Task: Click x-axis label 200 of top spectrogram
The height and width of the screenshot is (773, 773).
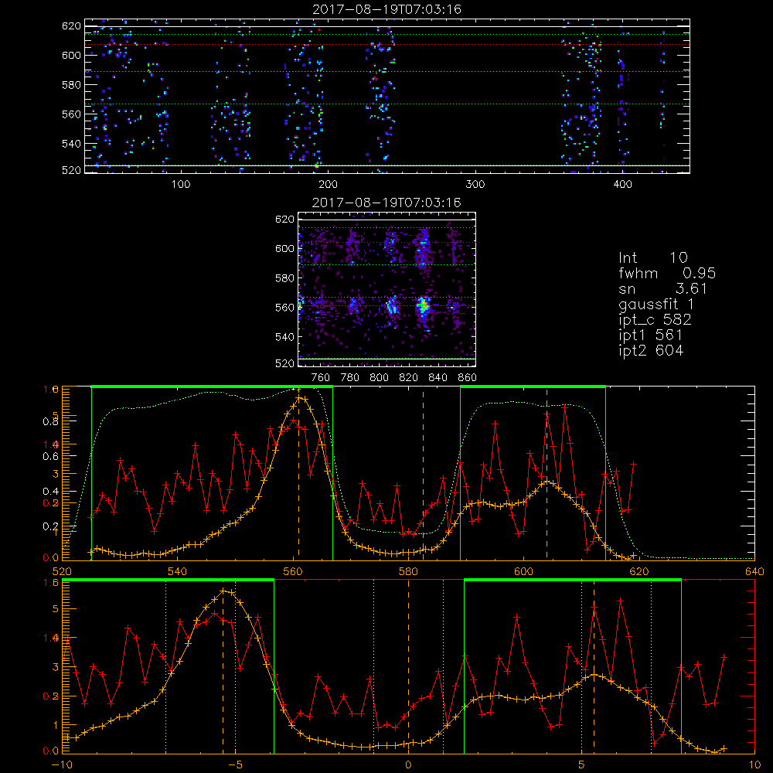Action: click(328, 185)
